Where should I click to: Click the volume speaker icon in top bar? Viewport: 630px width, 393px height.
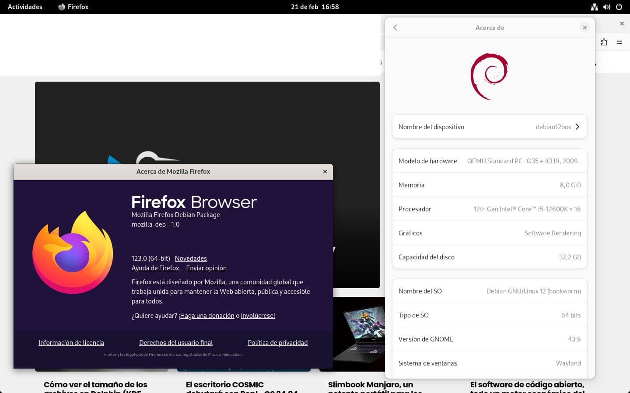606,7
